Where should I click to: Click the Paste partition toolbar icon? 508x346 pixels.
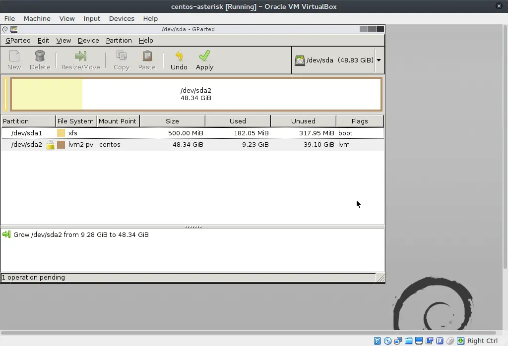coord(147,57)
